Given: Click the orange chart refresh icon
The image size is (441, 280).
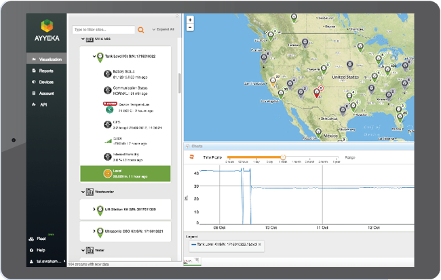Looking at the screenshot, I should 192,157.
